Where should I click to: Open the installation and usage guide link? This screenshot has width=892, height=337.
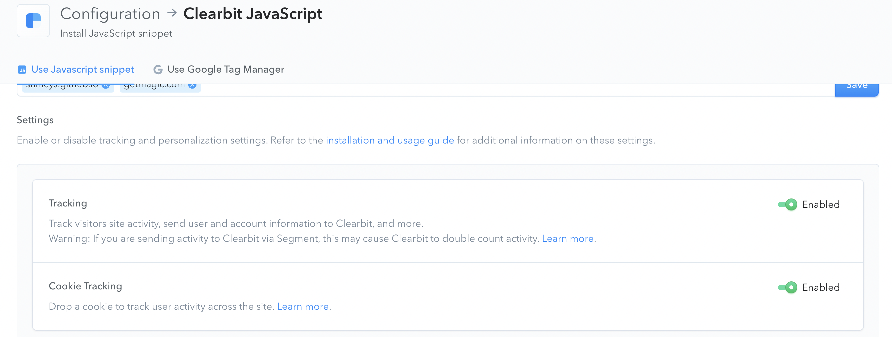click(390, 141)
